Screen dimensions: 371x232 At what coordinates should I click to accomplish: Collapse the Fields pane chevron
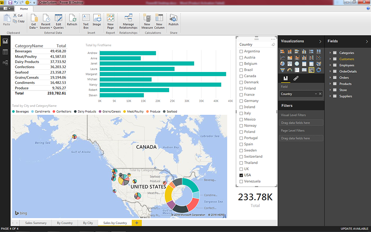(367, 42)
